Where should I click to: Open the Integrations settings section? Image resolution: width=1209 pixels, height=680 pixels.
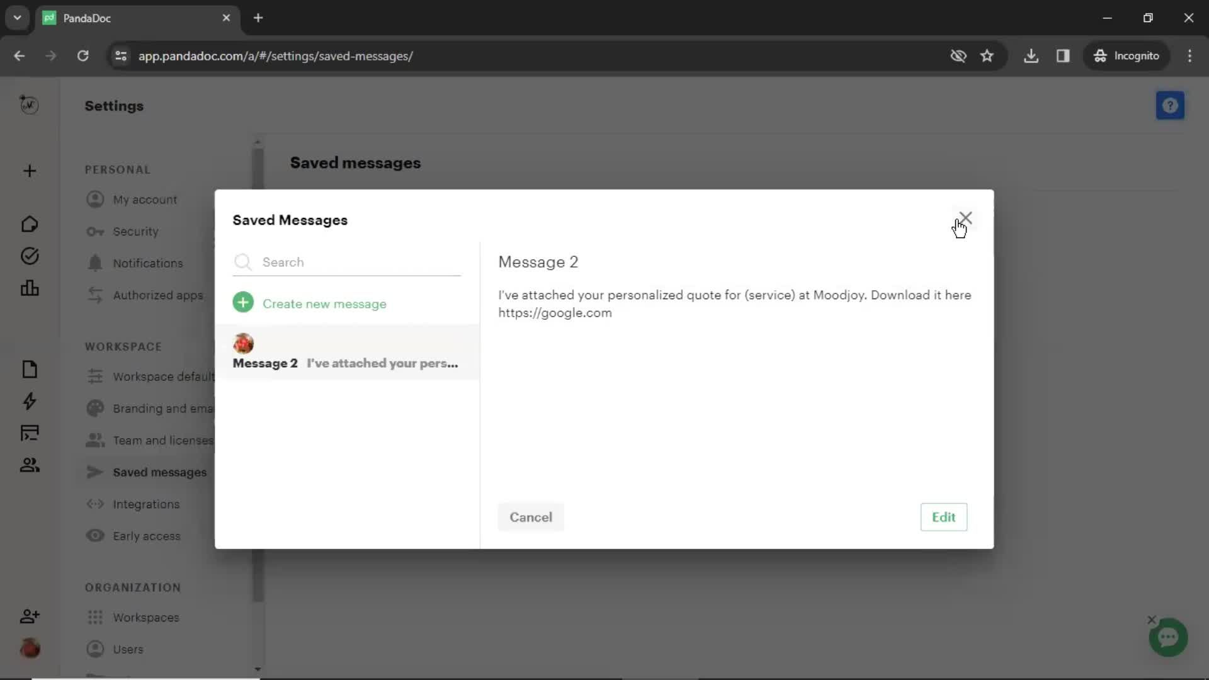click(x=146, y=504)
